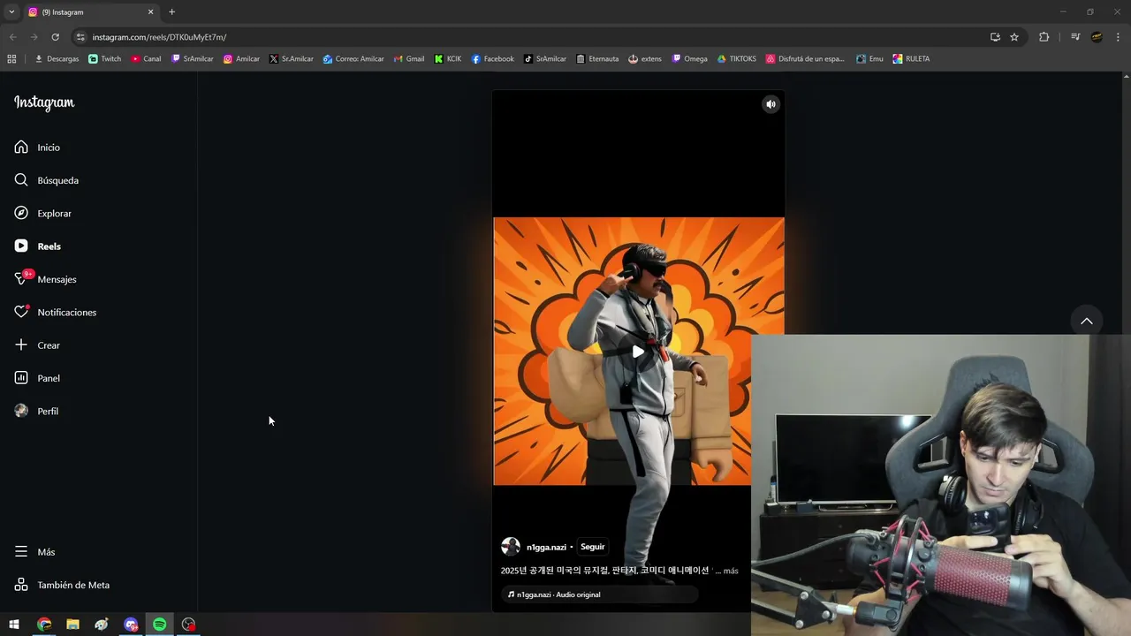1131x636 pixels.
Task: Open media controls icon in toolbar
Action: click(1075, 37)
